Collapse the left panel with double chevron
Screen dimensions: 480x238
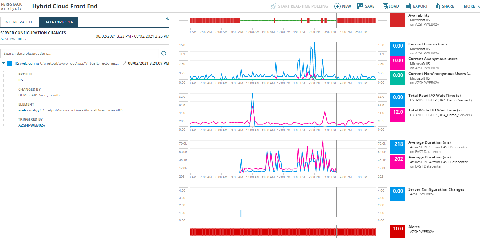click(x=168, y=19)
